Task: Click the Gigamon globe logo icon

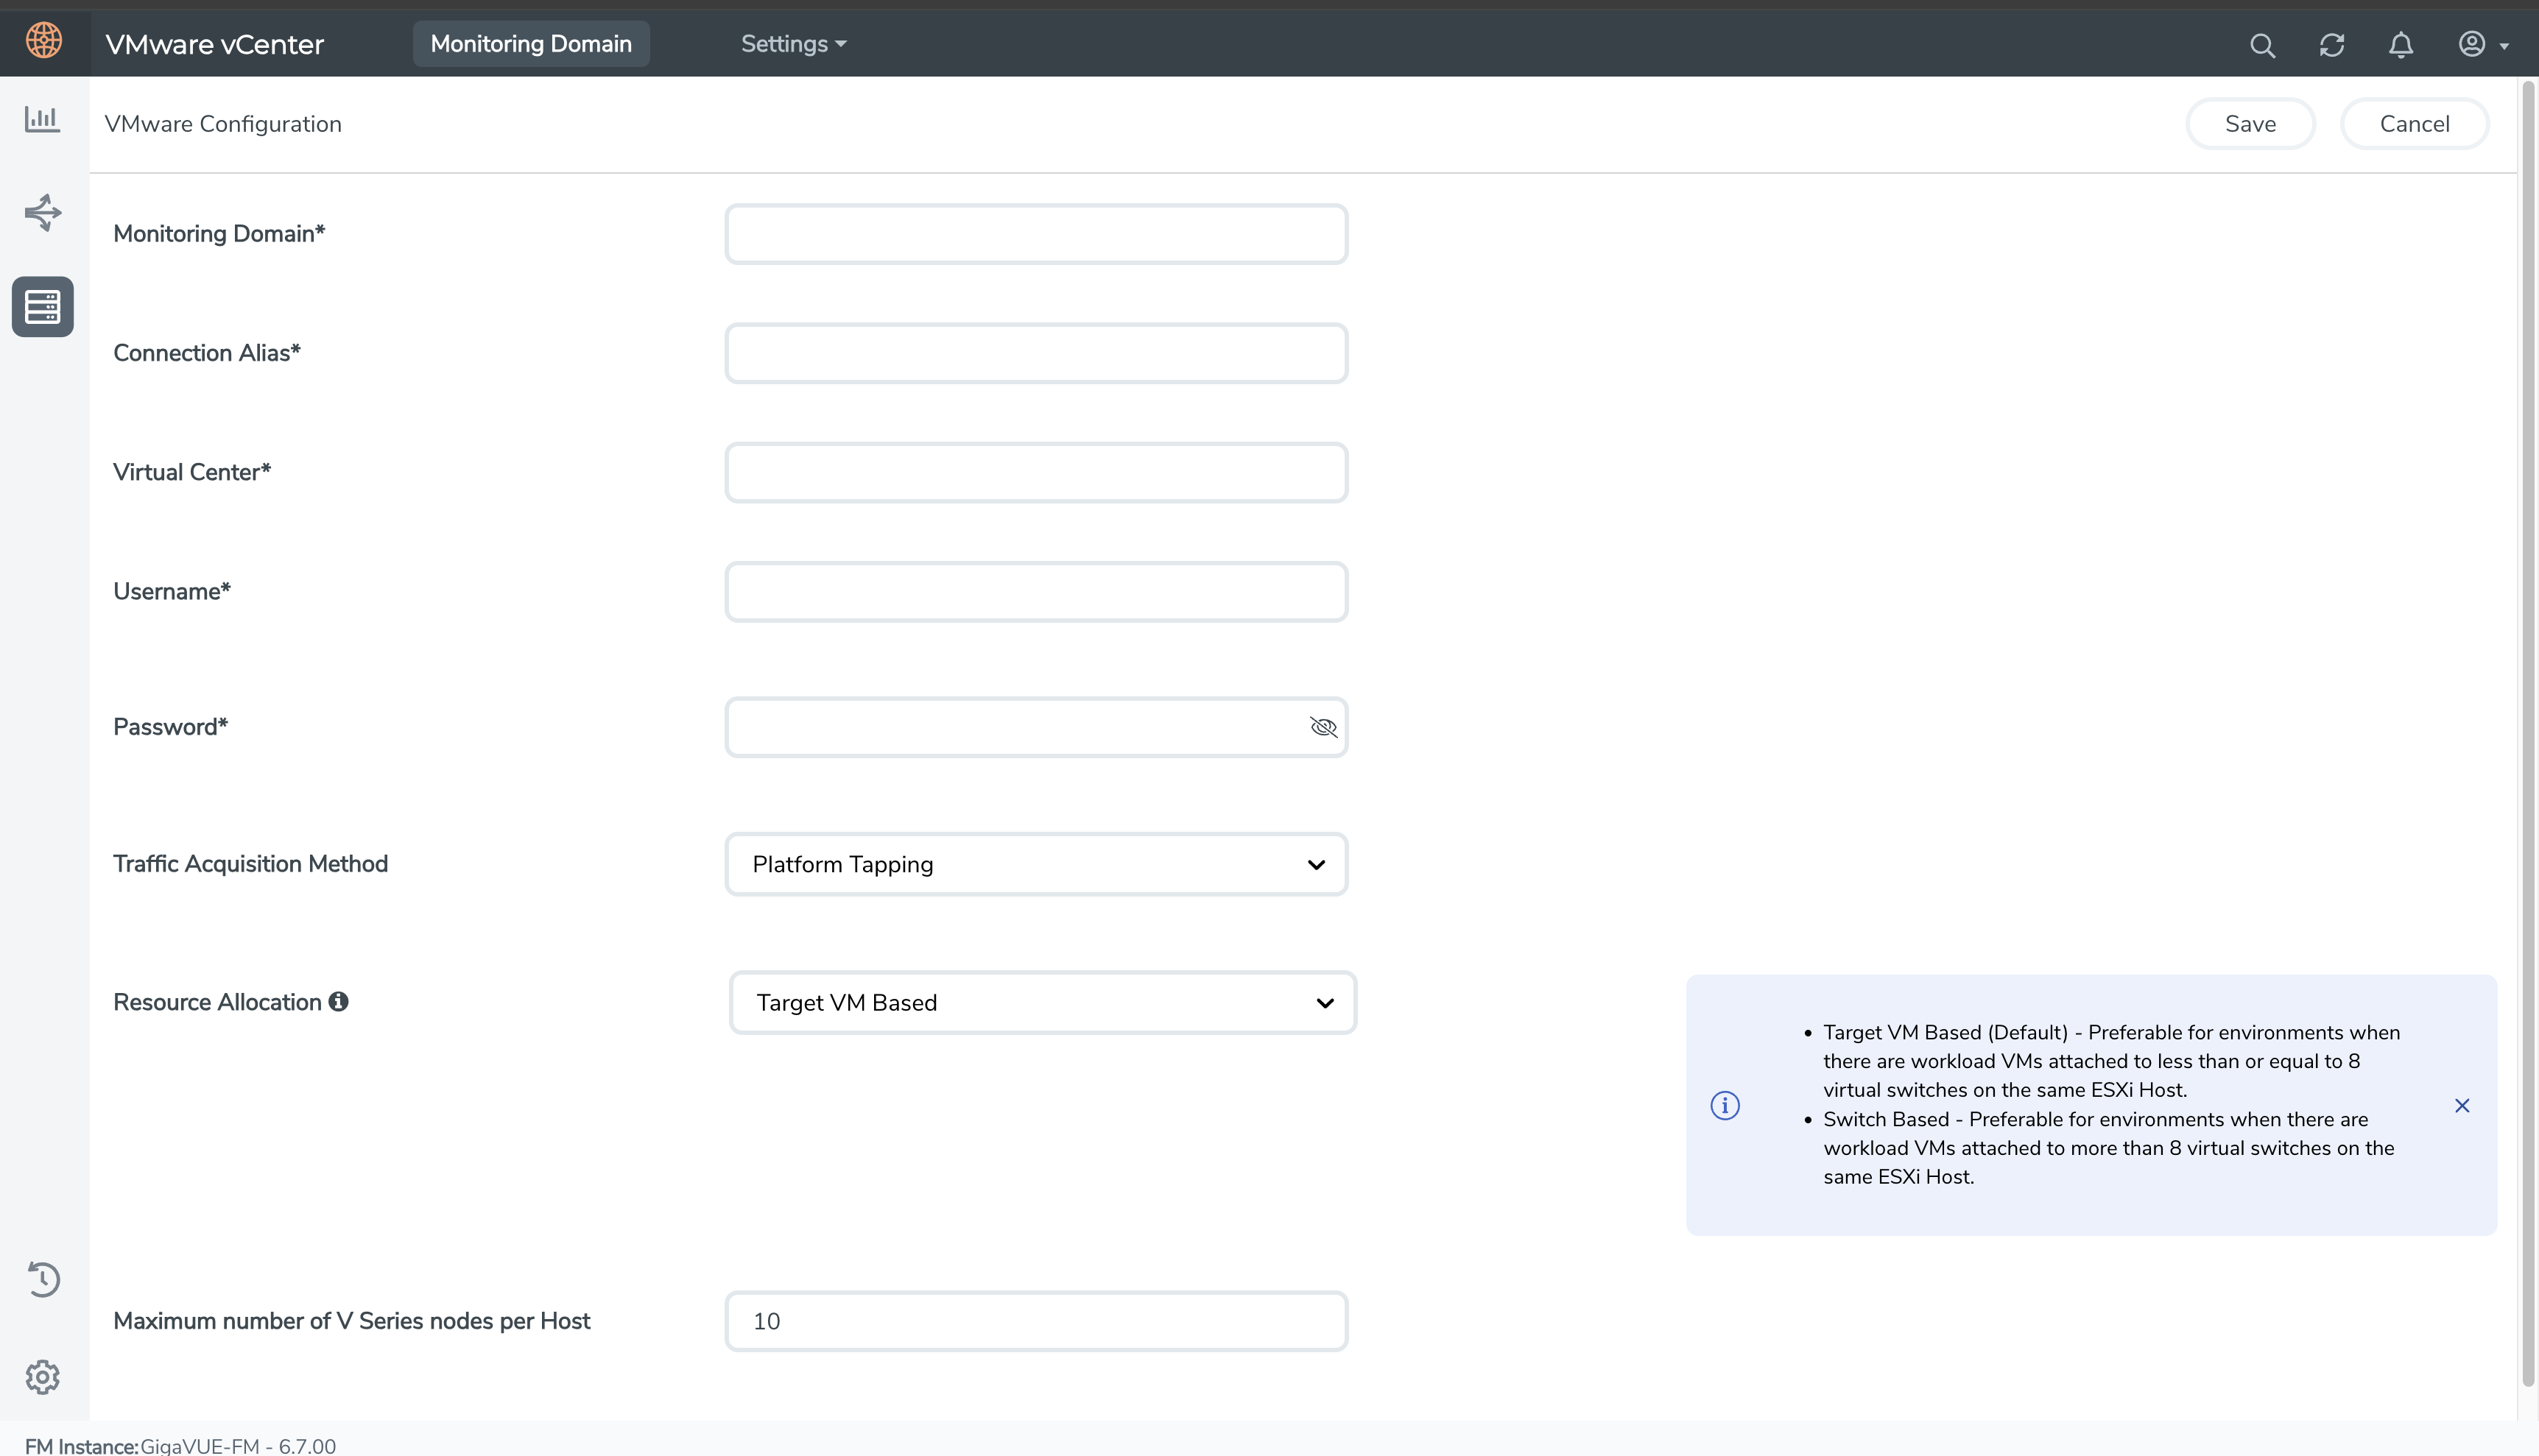Action: click(44, 41)
